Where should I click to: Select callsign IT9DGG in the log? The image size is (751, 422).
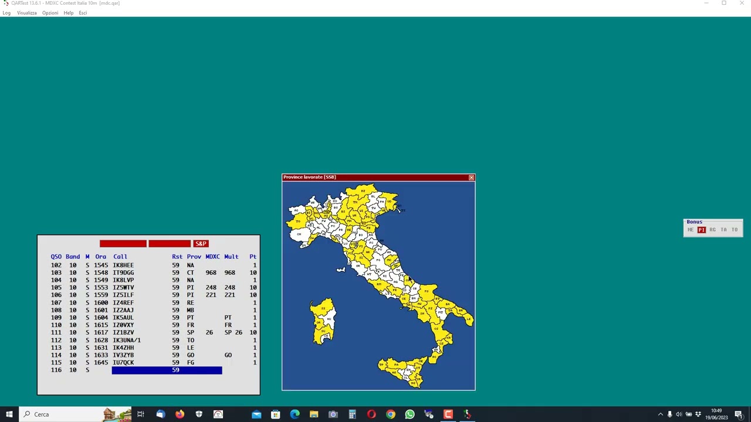coord(123,273)
